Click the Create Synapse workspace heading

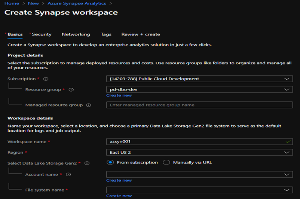(61, 13)
